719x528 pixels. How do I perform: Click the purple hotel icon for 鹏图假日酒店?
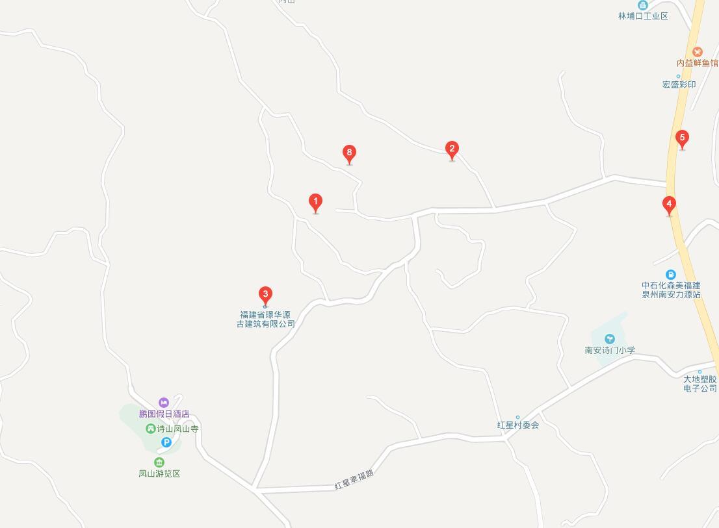pos(164,403)
